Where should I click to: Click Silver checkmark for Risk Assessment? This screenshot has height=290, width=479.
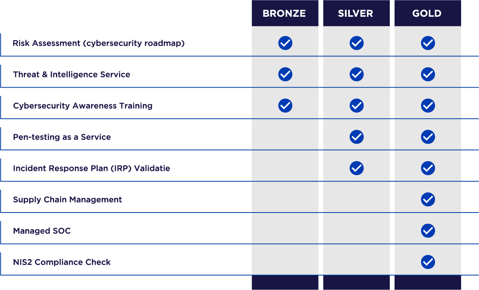(356, 43)
